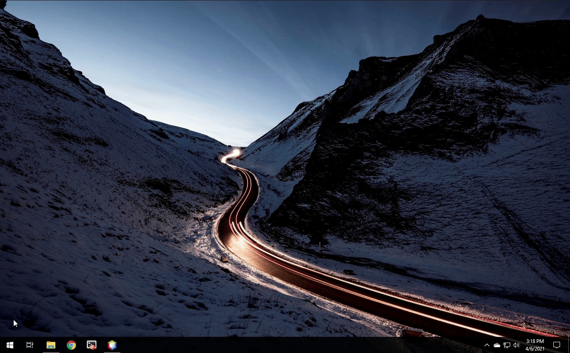Launch File Explorer from the taskbar
This screenshot has width=570, height=353.
point(51,345)
